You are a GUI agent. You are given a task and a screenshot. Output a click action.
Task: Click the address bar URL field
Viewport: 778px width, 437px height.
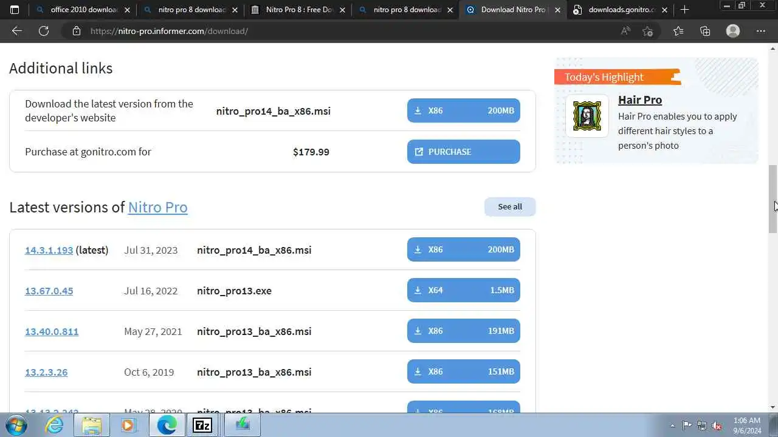click(x=340, y=31)
